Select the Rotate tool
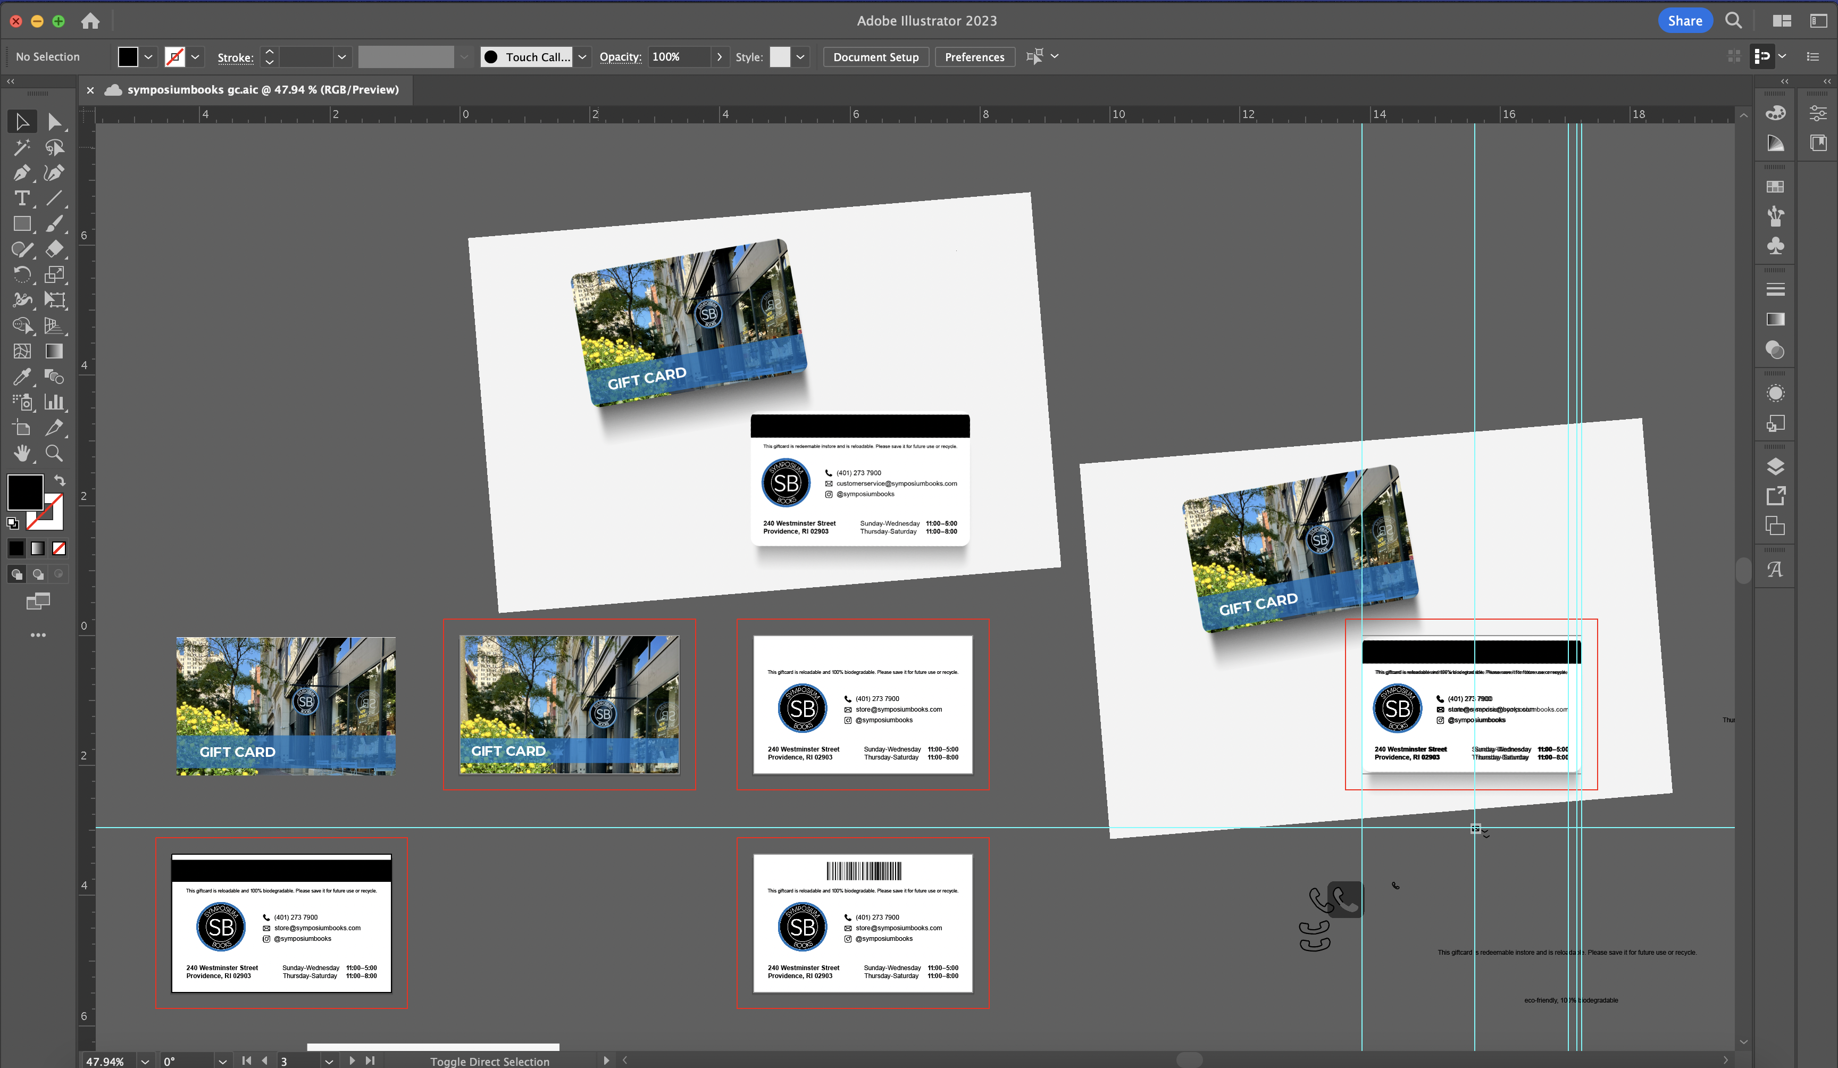Viewport: 1838px width, 1068px height. tap(22, 275)
